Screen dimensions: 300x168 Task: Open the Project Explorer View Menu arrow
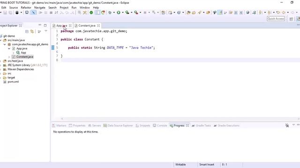click(46, 31)
